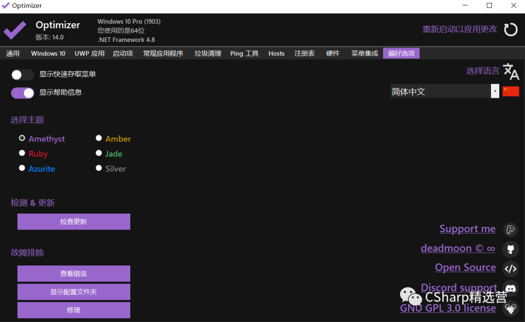Click the 版本: 14.0 version text
The image size is (525, 322).
(x=50, y=37)
